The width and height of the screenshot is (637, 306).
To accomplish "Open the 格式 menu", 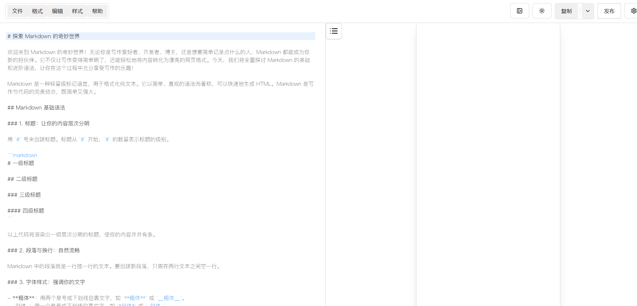I will [x=37, y=11].
